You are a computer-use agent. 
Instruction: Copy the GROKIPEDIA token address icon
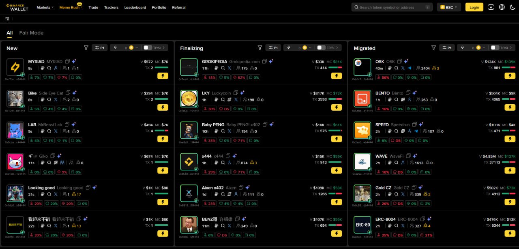[x=264, y=62]
